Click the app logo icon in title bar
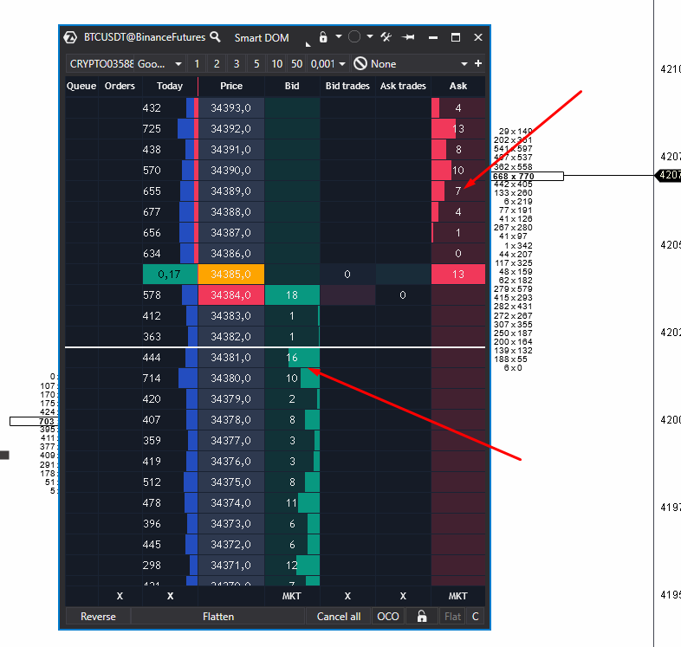The width and height of the screenshot is (681, 647). (70, 37)
